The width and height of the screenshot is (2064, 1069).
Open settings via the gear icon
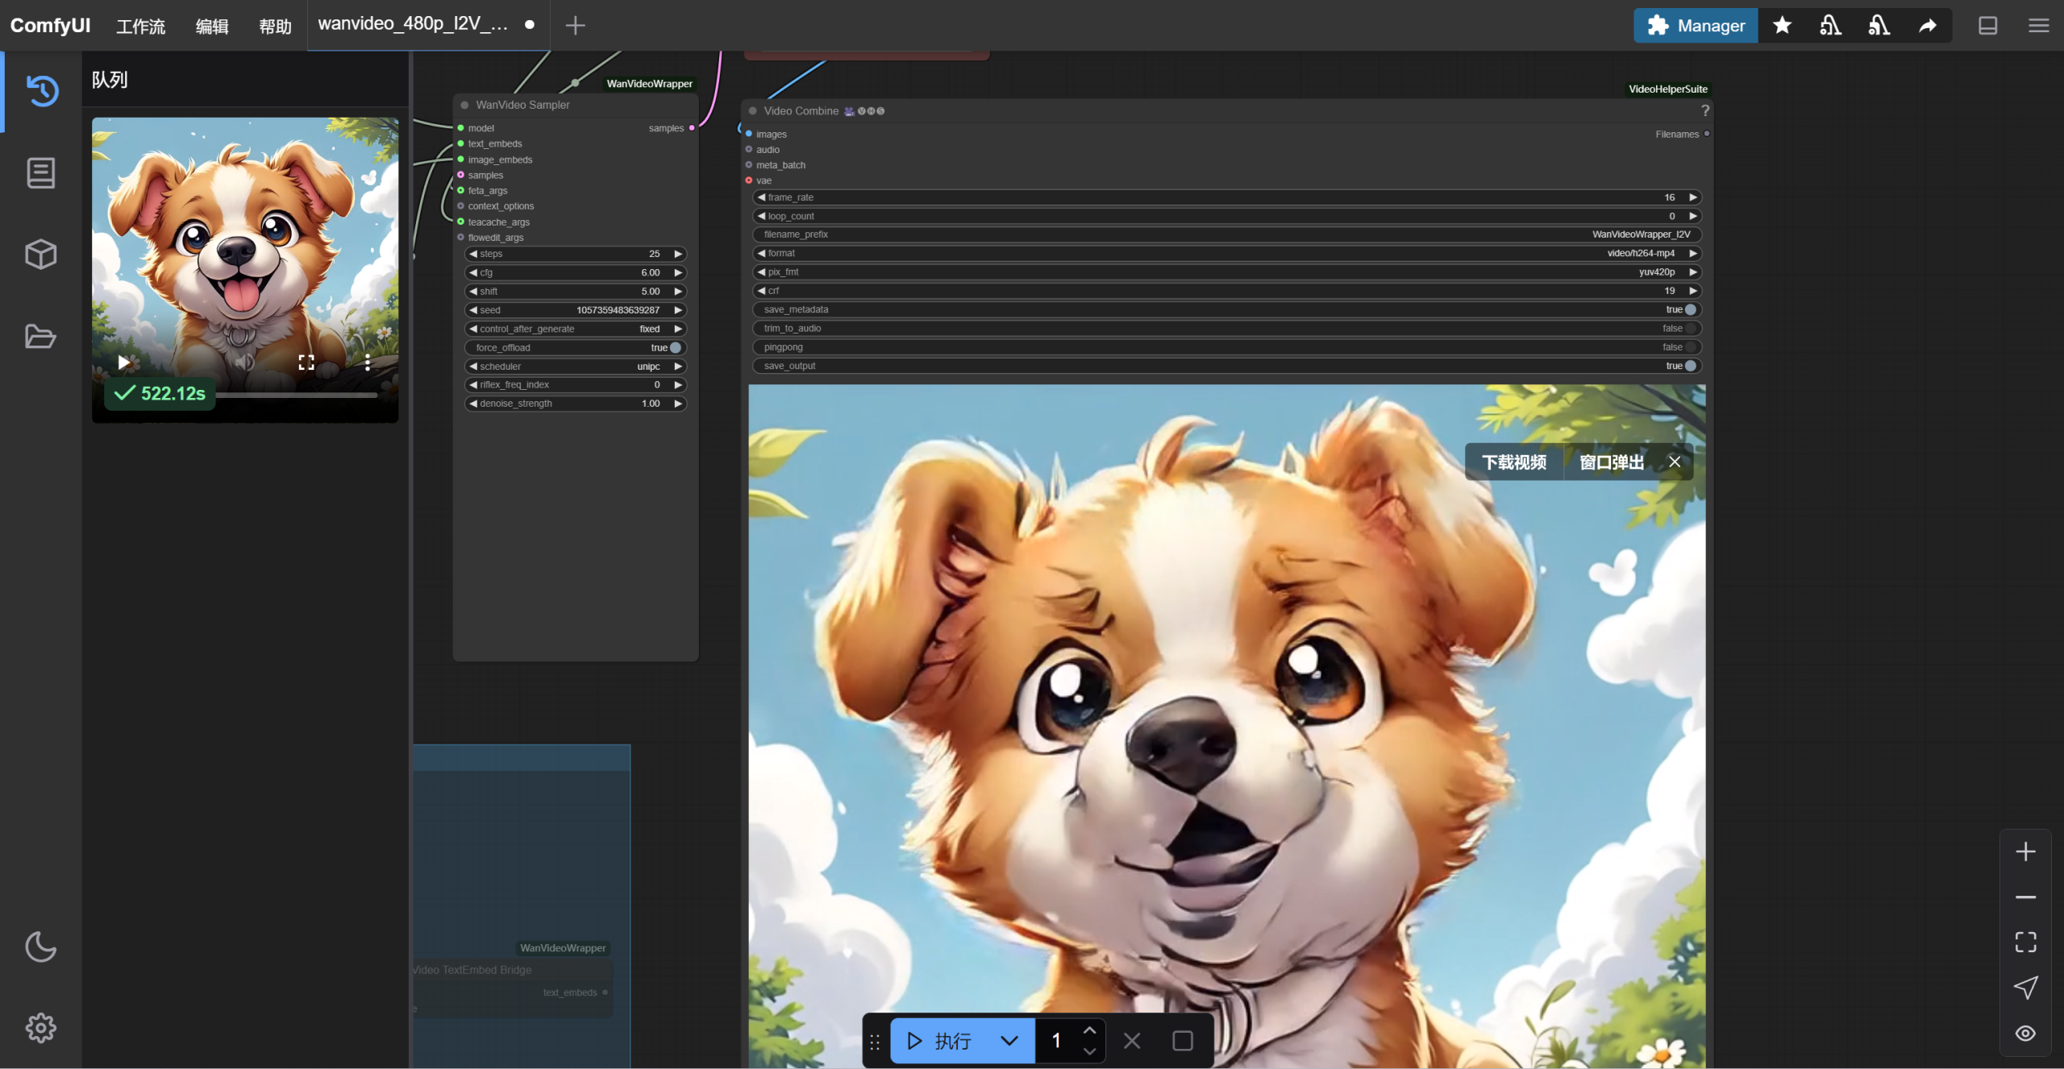40,1027
